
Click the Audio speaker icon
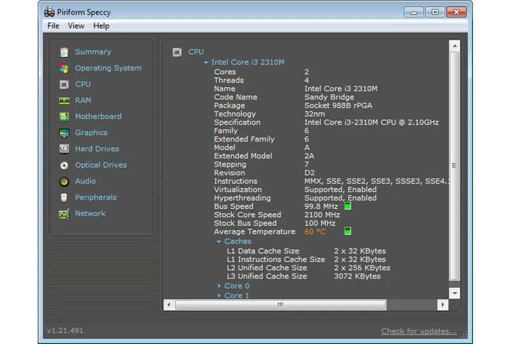click(64, 182)
